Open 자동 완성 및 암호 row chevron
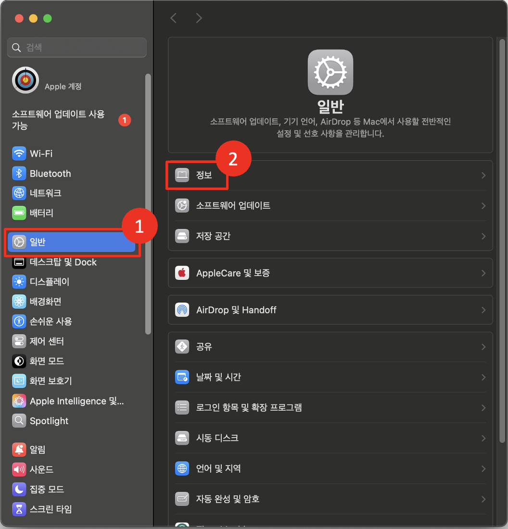This screenshot has height=529, width=508. coord(483,499)
